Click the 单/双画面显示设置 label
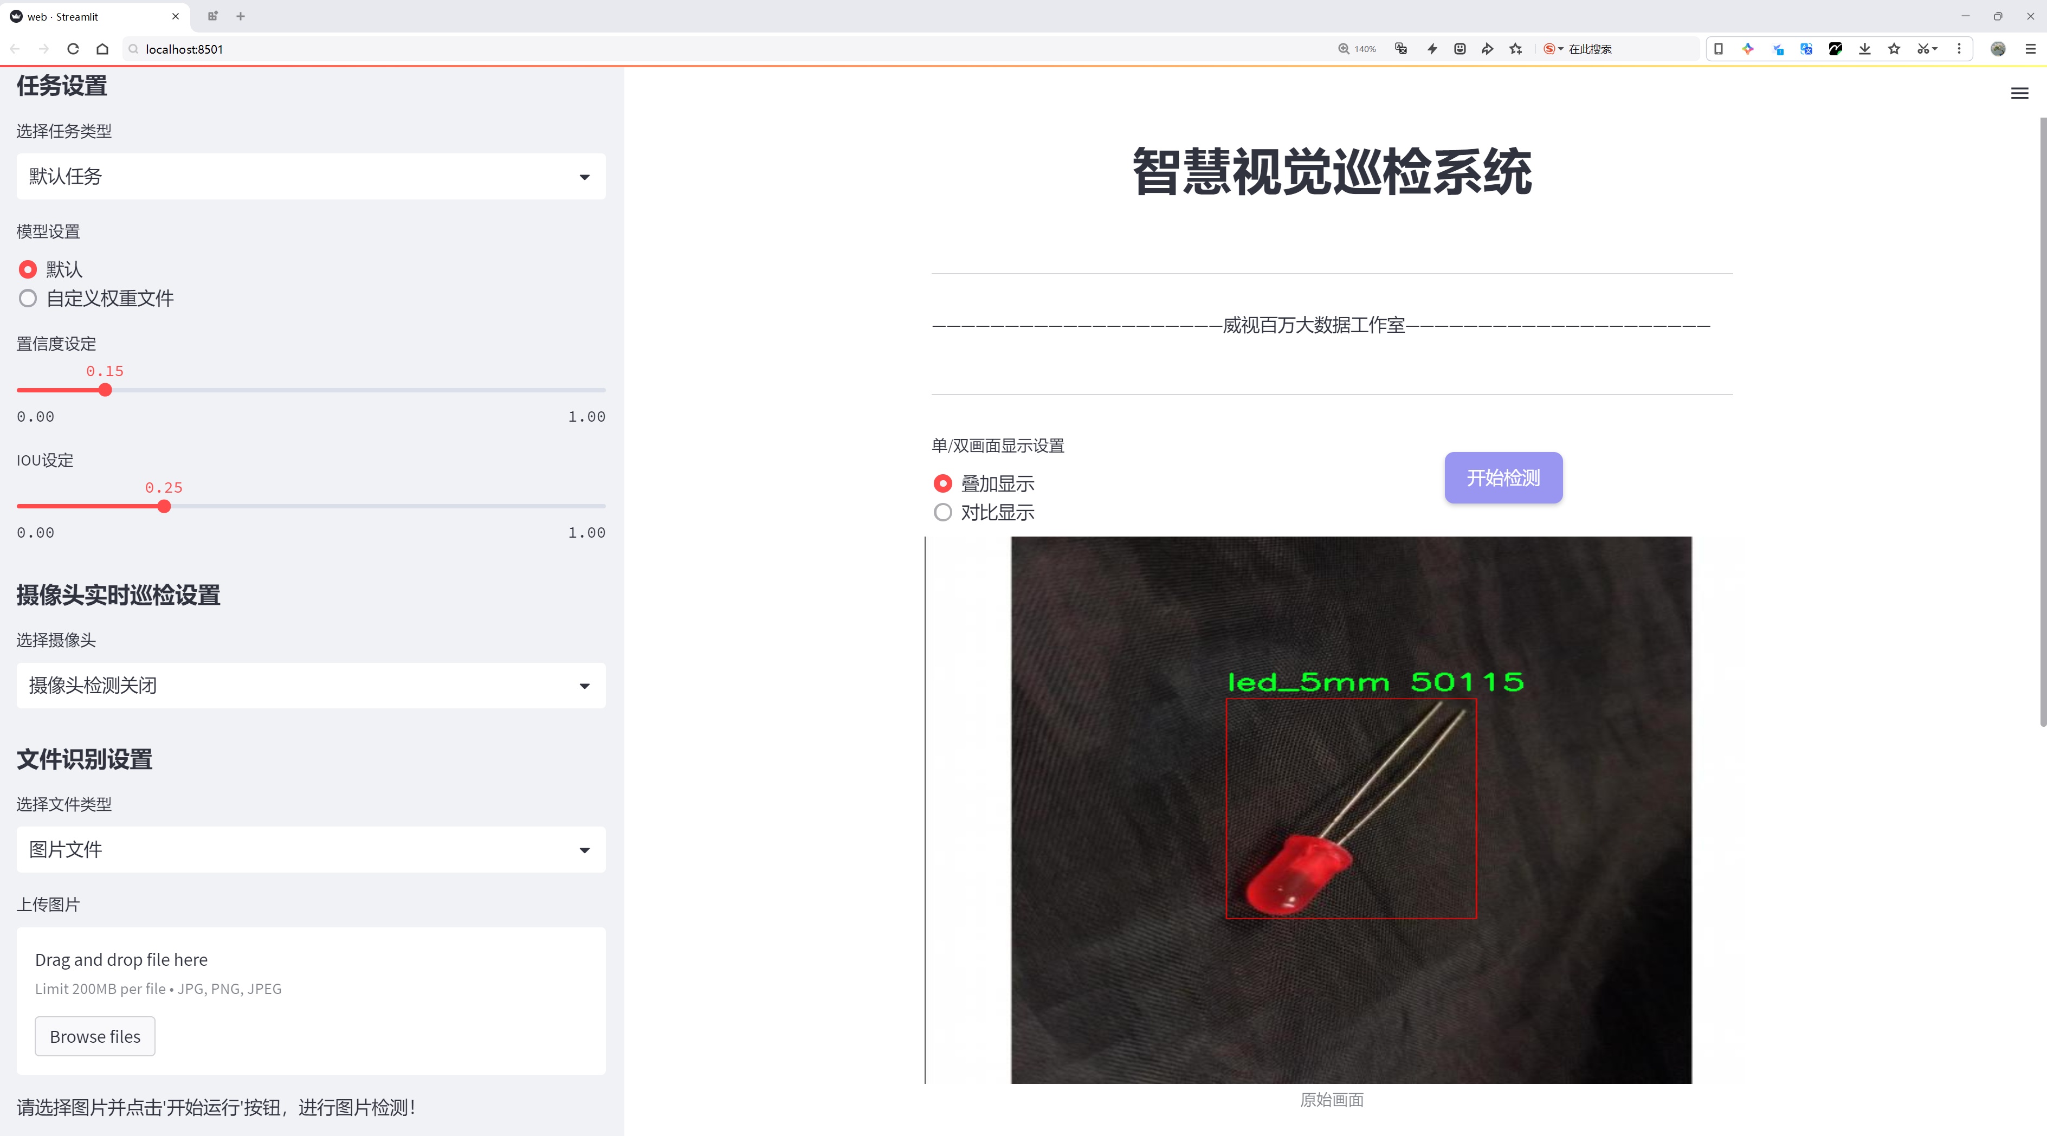The width and height of the screenshot is (2047, 1136). pos(998,446)
